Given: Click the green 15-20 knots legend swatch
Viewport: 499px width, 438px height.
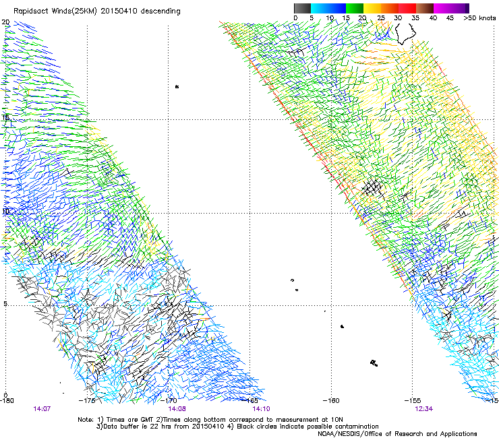Looking at the screenshot, I should pos(355,8).
